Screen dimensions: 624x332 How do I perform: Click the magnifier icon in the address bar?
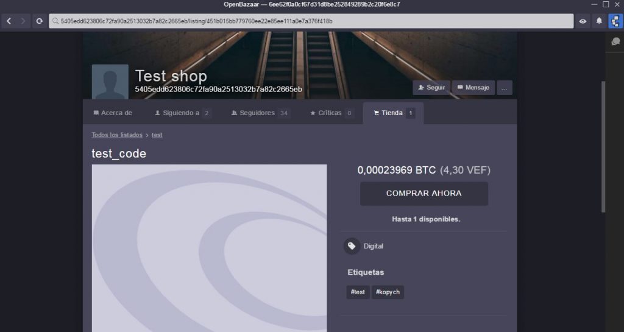[x=55, y=21]
